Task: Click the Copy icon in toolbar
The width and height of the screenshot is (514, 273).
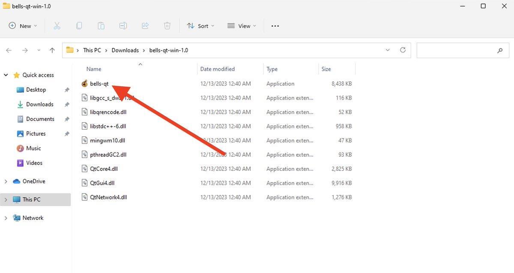Action: coord(79,26)
